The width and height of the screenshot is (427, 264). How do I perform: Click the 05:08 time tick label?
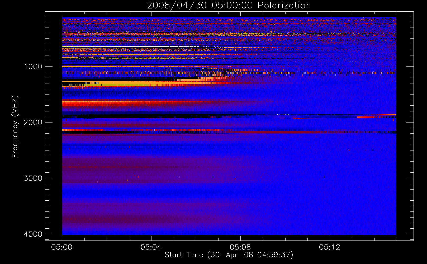point(240,247)
